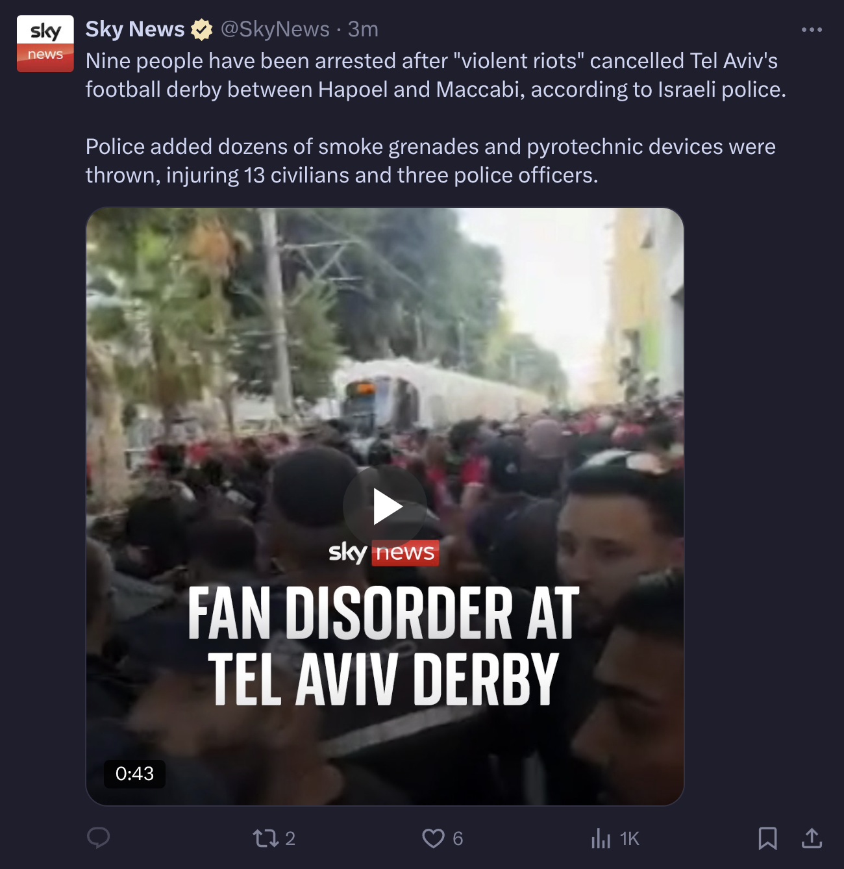Click the 0:43 video duration badge
Viewport: 844px width, 869px height.
pyautogui.click(x=134, y=774)
